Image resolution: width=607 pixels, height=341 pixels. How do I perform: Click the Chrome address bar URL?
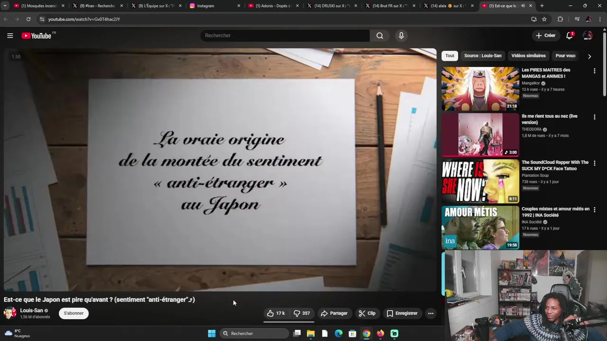(x=84, y=19)
